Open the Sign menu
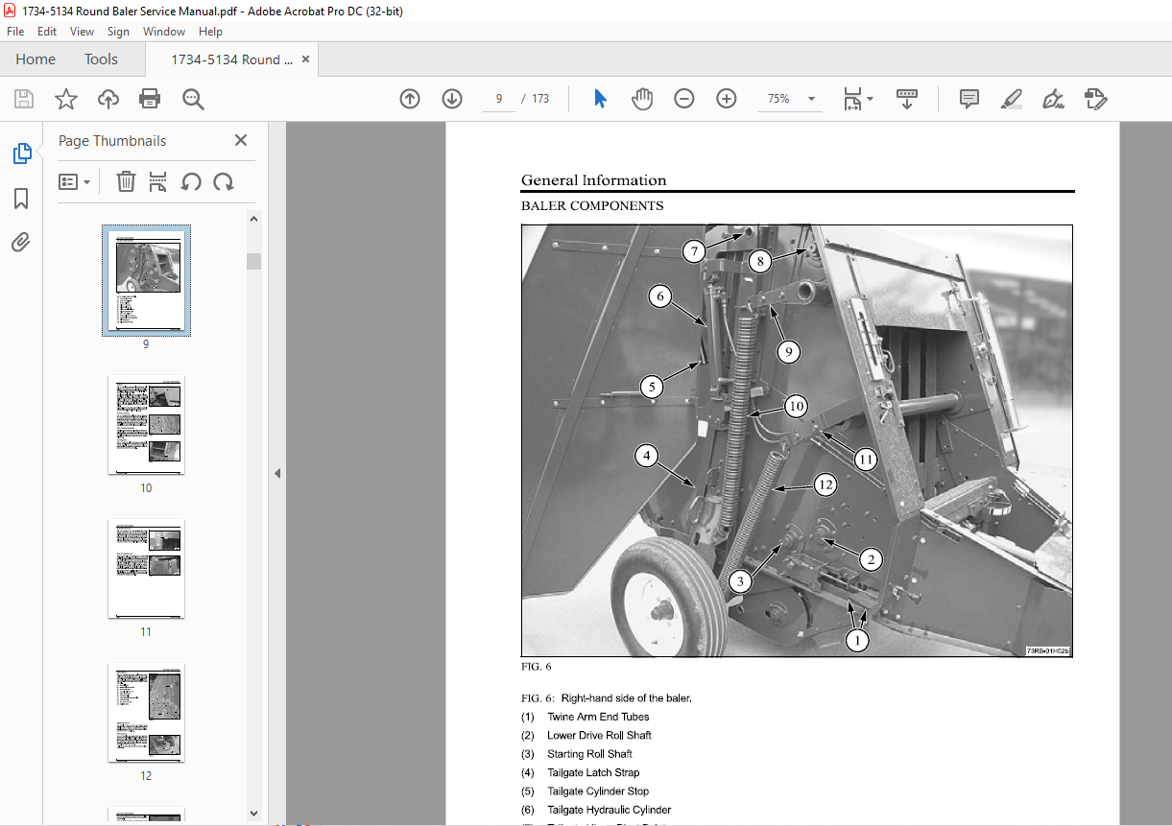The image size is (1172, 826). (118, 32)
